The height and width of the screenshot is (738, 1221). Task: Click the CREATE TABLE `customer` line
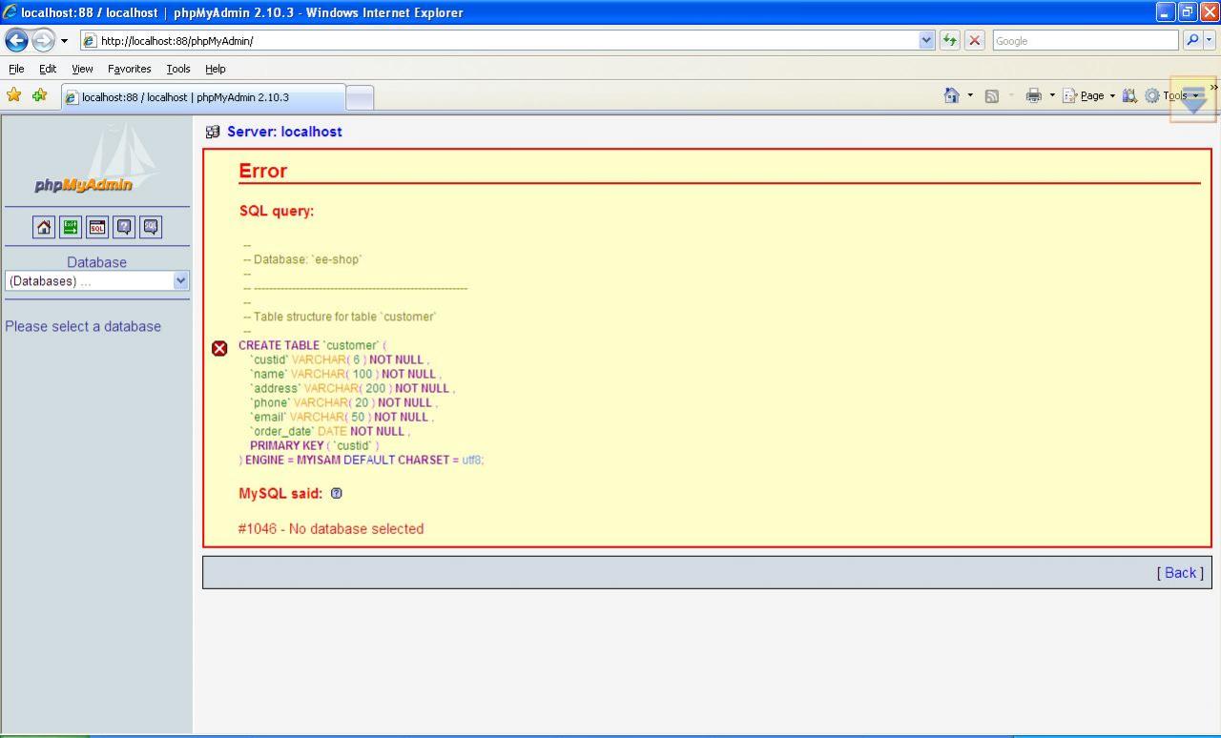pos(313,345)
